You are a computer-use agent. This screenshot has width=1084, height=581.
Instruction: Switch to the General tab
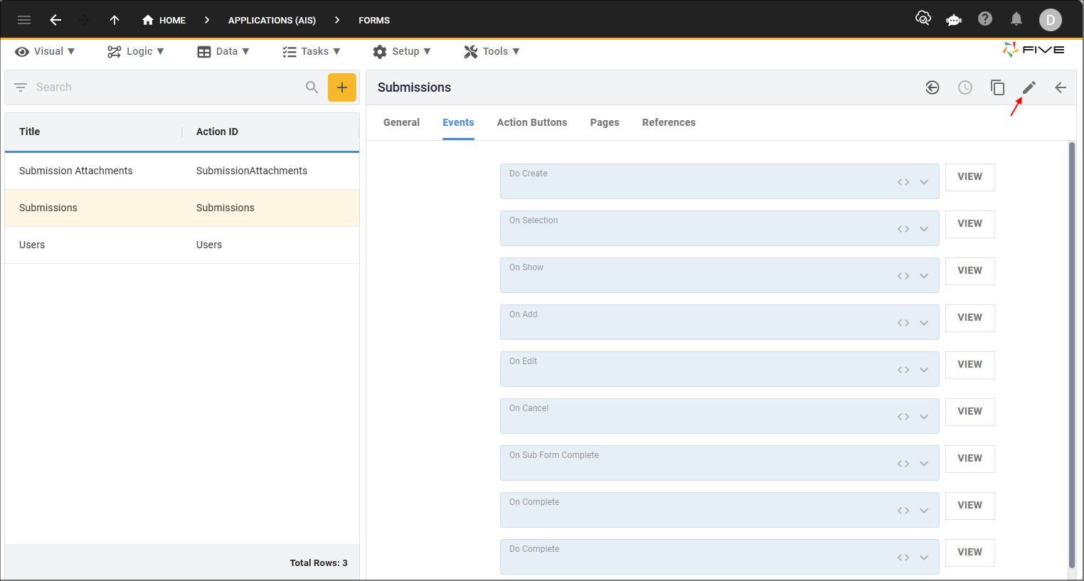click(401, 122)
